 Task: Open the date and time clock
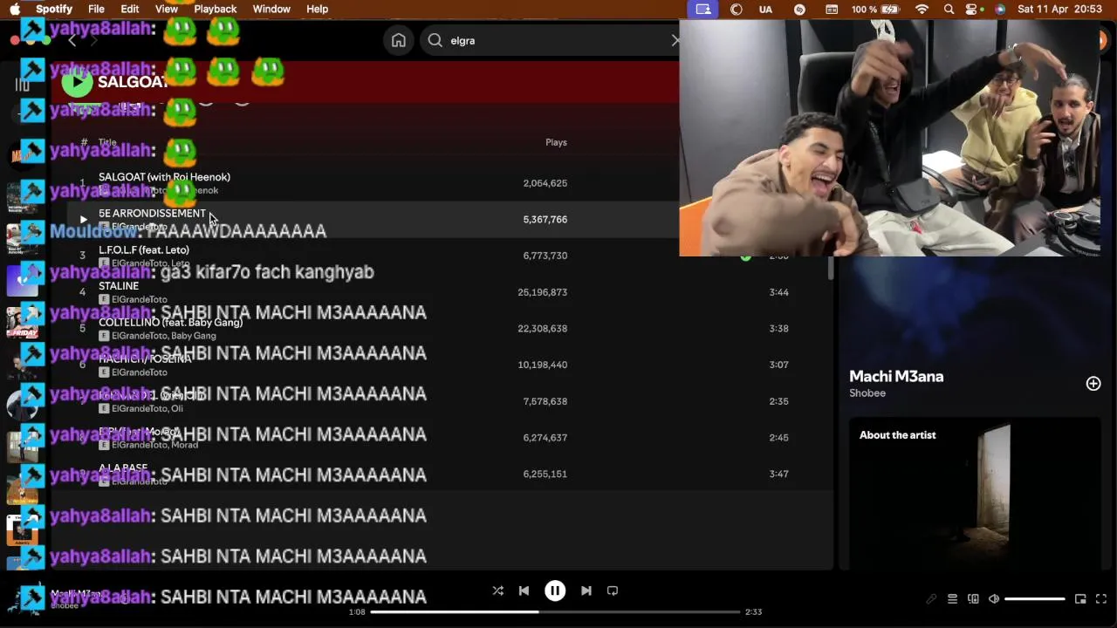click(1059, 9)
